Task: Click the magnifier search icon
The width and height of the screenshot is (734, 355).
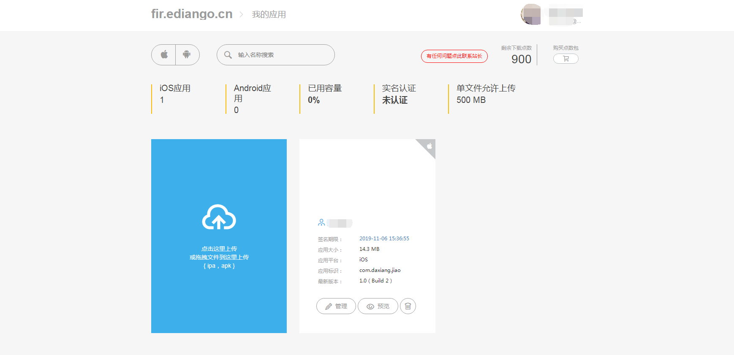Action: click(x=228, y=55)
